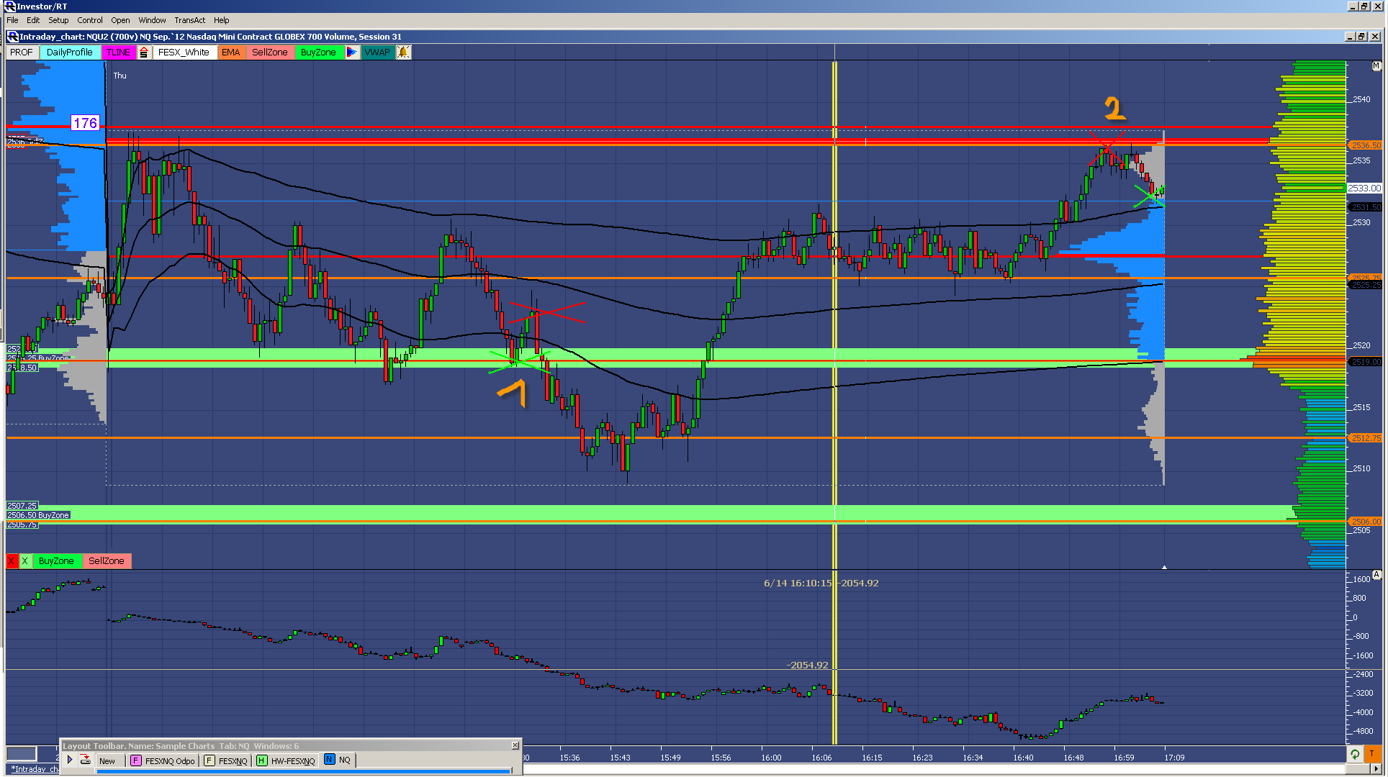Open the TransAct menu
1388x777 pixels.
click(189, 20)
